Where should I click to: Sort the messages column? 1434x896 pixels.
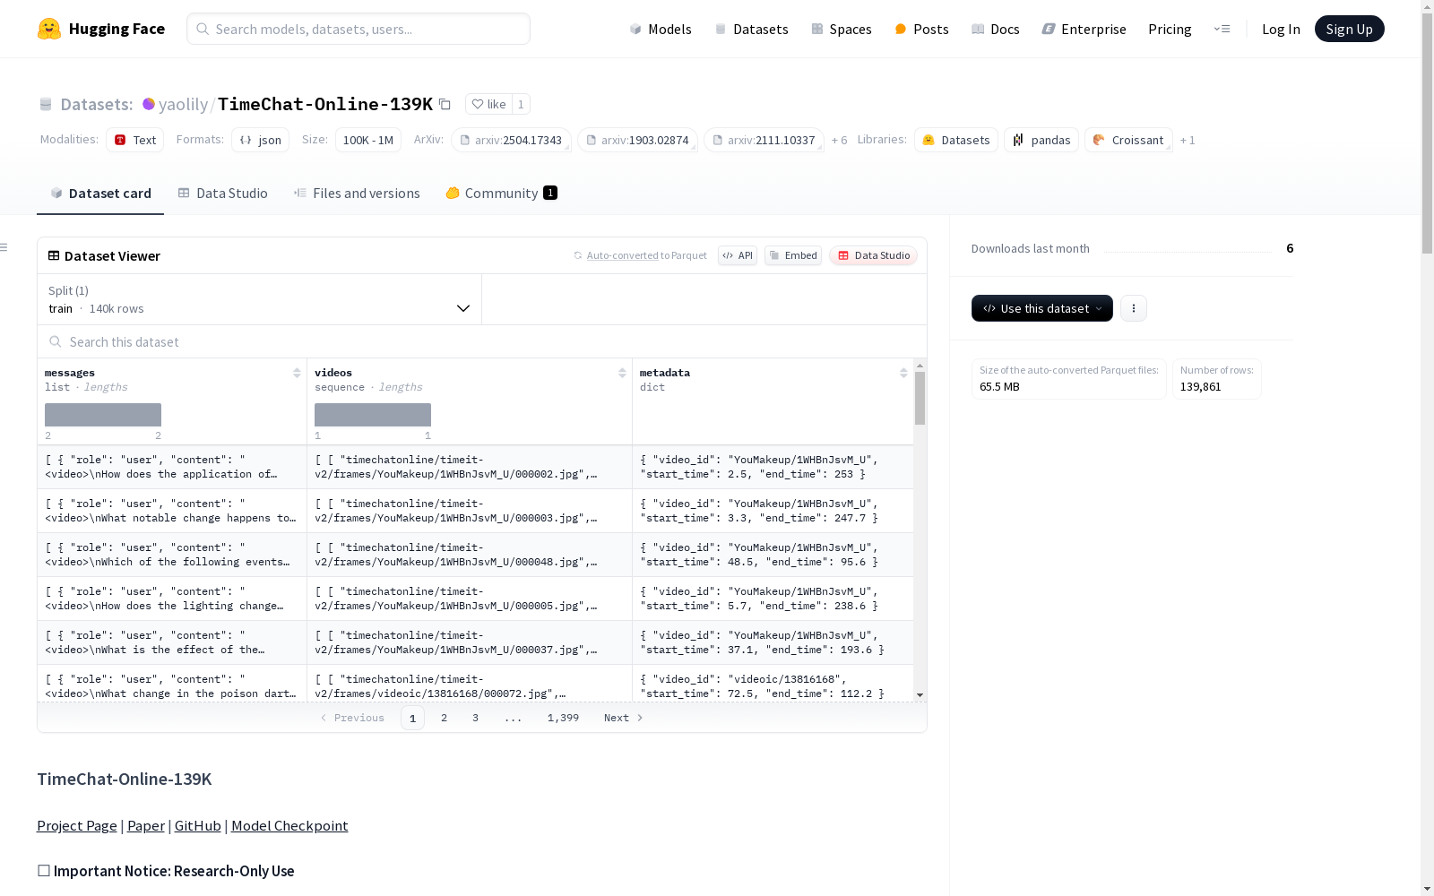pos(297,373)
